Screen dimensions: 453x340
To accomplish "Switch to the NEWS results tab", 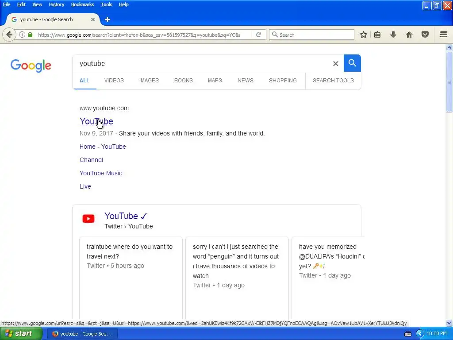I will click(245, 81).
